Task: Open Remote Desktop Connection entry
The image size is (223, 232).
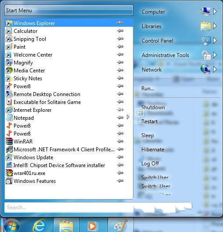Action: tap(69, 94)
